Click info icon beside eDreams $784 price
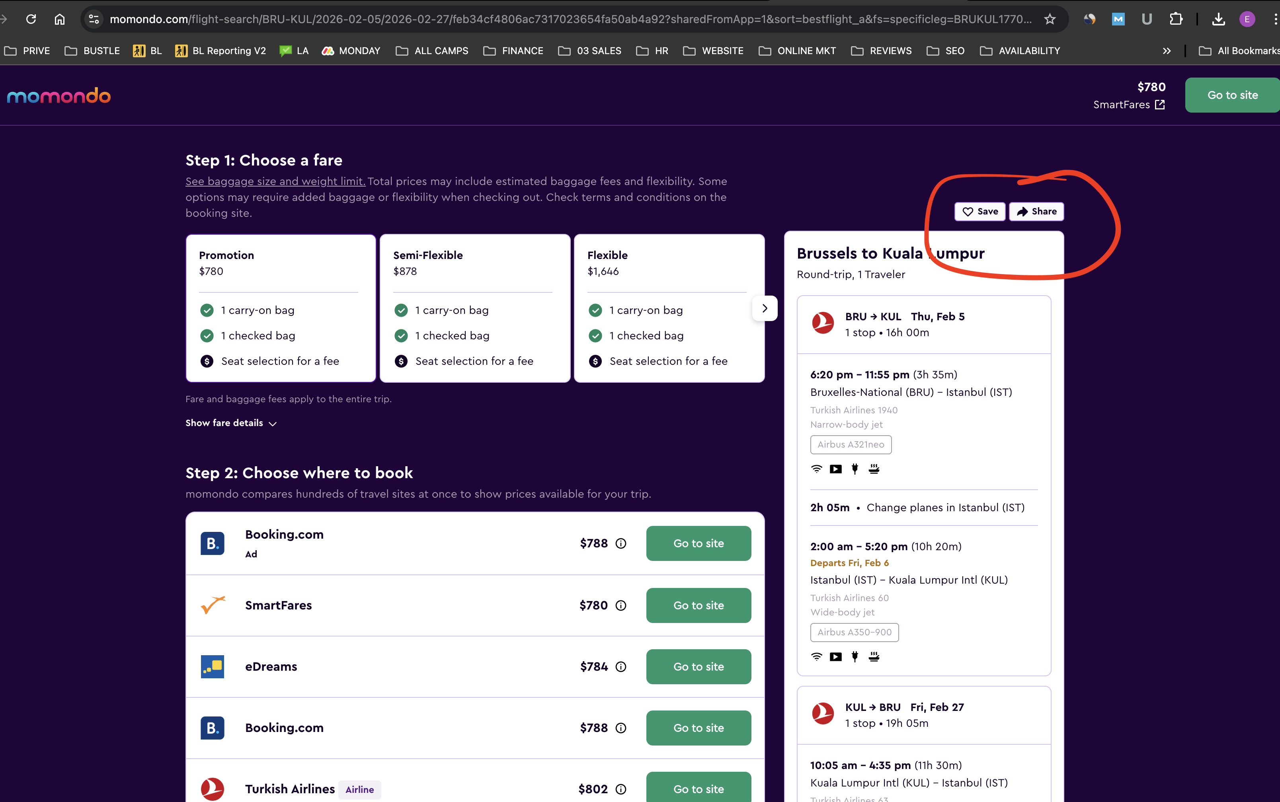 point(621,667)
